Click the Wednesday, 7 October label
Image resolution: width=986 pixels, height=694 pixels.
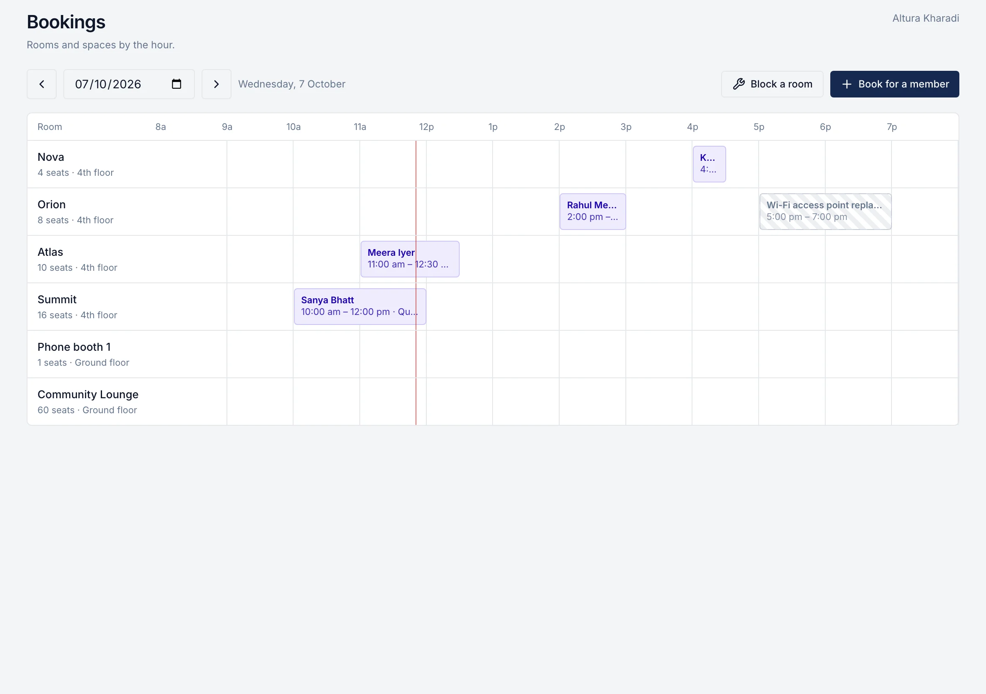[x=291, y=84]
